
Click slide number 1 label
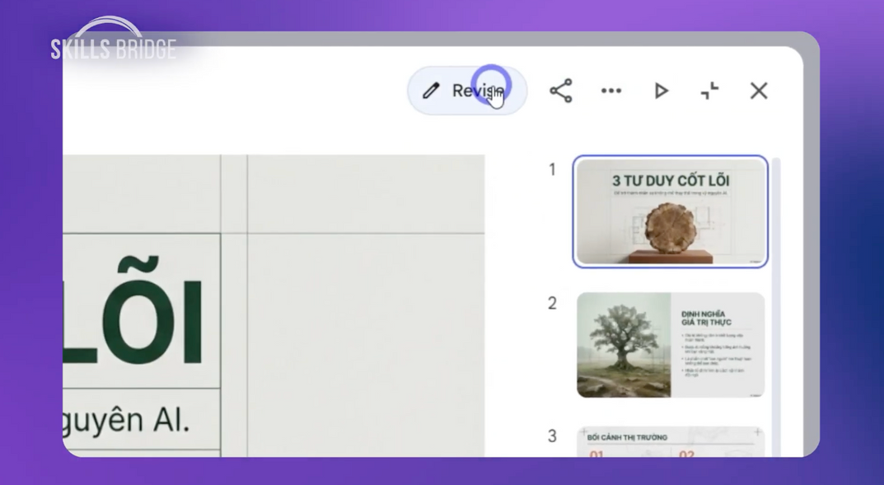(552, 170)
